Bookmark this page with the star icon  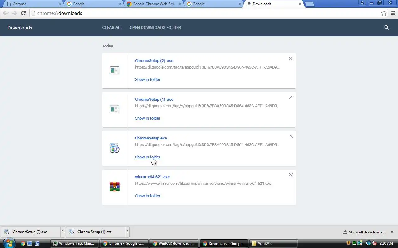click(384, 13)
